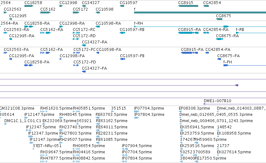The height and width of the screenshot is (163, 266).
Task: Click the CG5162 gene label
Action: [48, 9]
